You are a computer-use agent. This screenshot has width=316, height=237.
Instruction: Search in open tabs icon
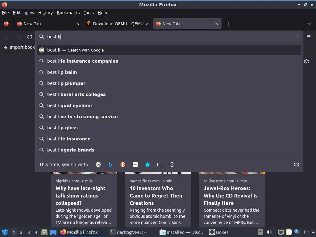point(160,164)
